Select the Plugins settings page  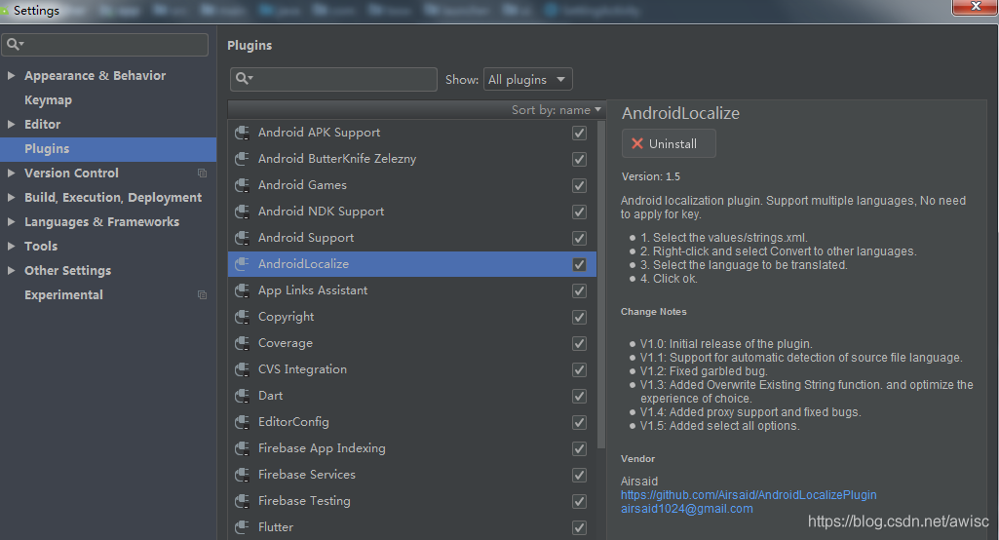pyautogui.click(x=108, y=148)
